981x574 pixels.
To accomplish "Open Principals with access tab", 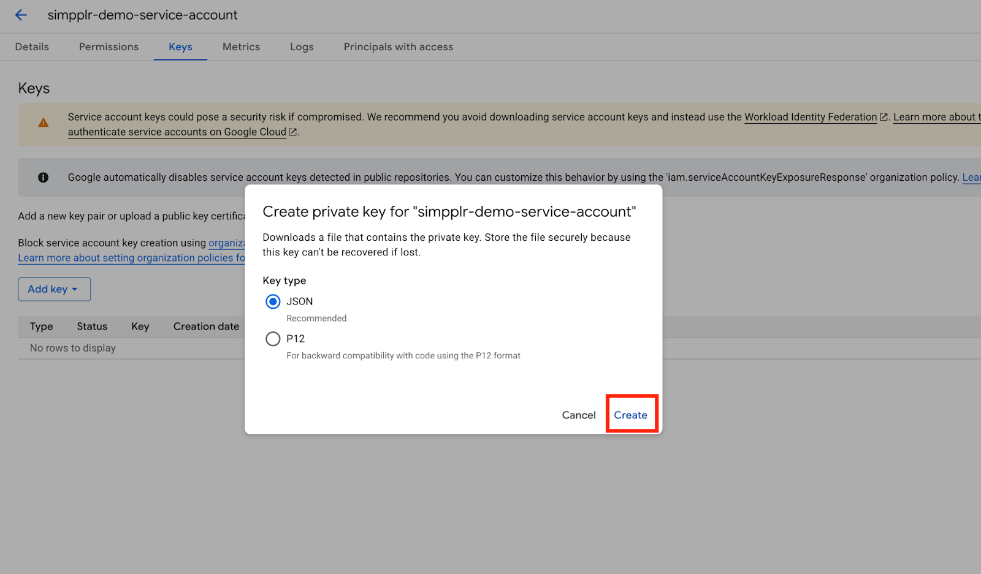I will pyautogui.click(x=398, y=47).
